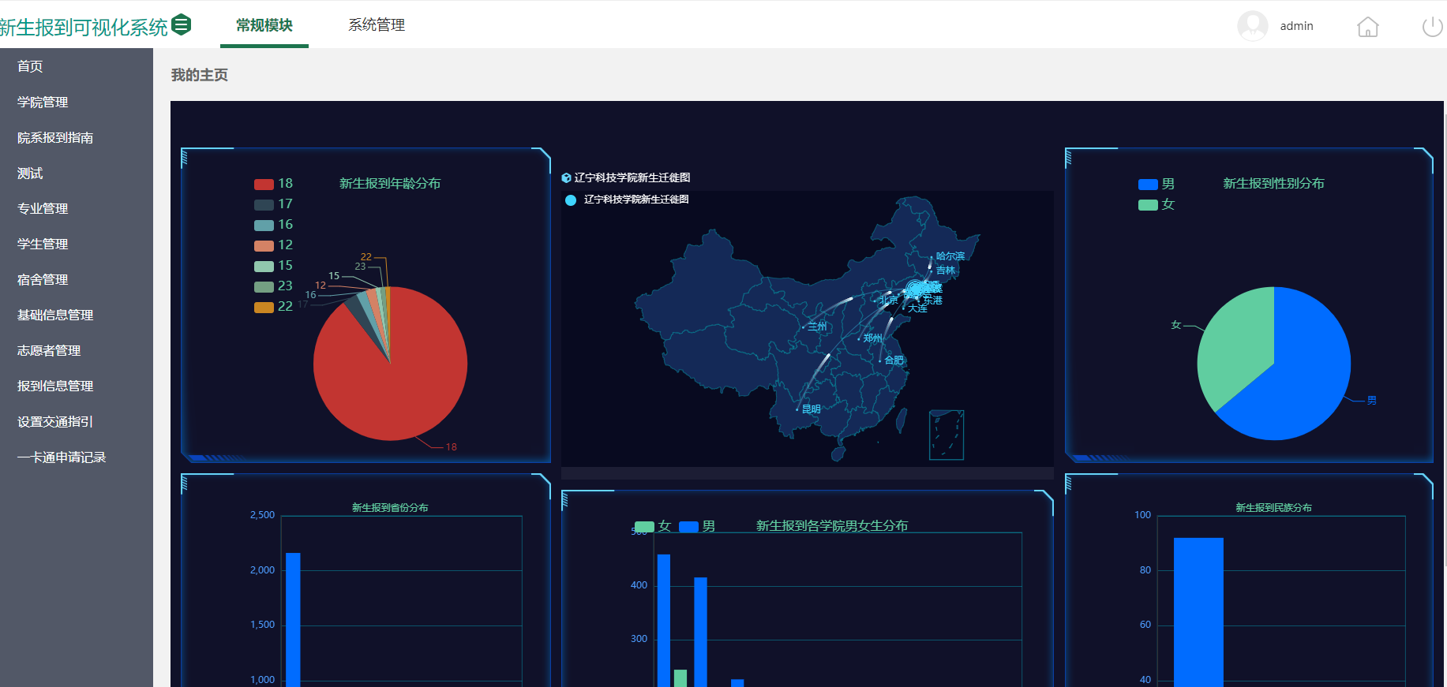Expand 报到信息管理 sidebar item
The image size is (1447, 687).
[x=55, y=386]
